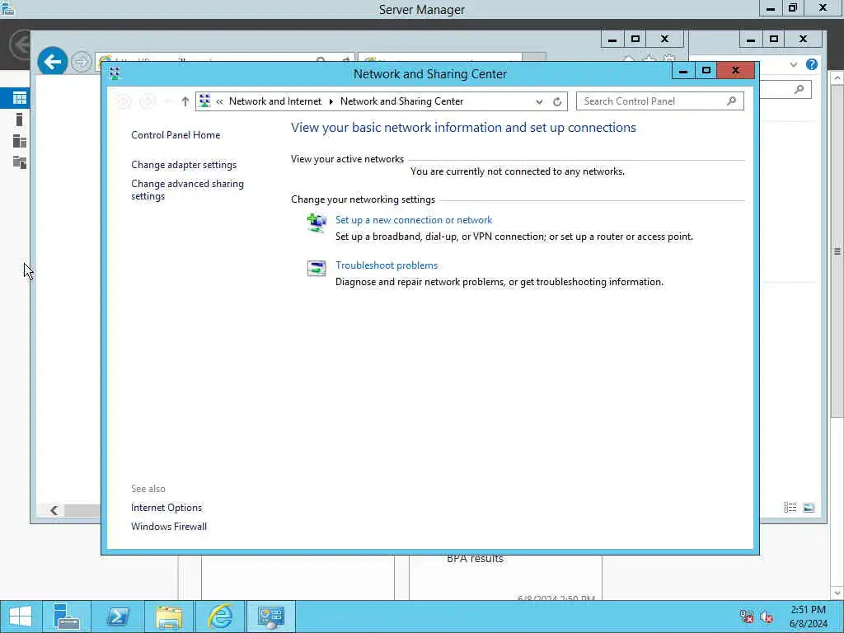The width and height of the screenshot is (844, 633).
Task: Click the scroll up arrow in Server Manager
Action: [x=837, y=78]
